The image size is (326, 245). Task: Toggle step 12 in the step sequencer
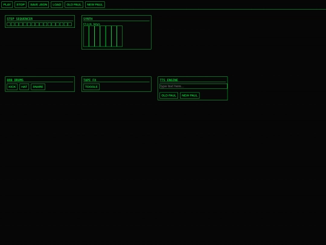(54, 24)
